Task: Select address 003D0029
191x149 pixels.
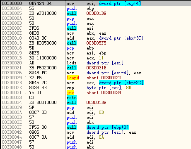Action: [x=12, y=78]
